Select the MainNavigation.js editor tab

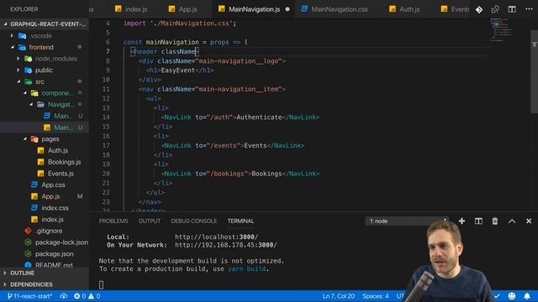click(x=254, y=9)
